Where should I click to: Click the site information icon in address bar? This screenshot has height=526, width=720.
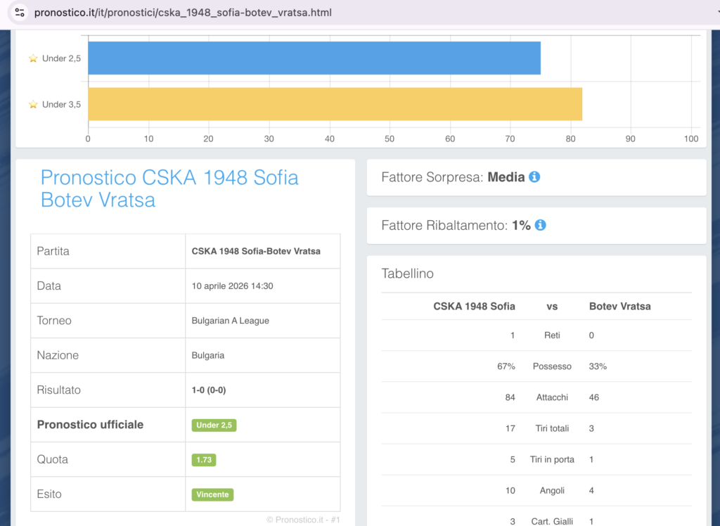20,13
